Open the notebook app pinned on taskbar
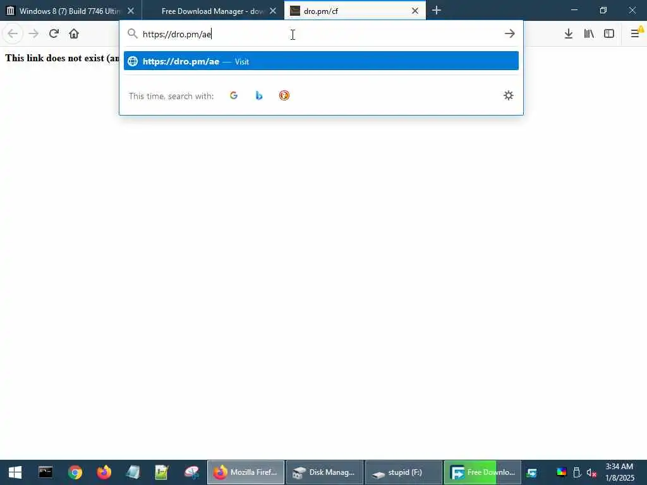647x485 pixels. [133, 472]
